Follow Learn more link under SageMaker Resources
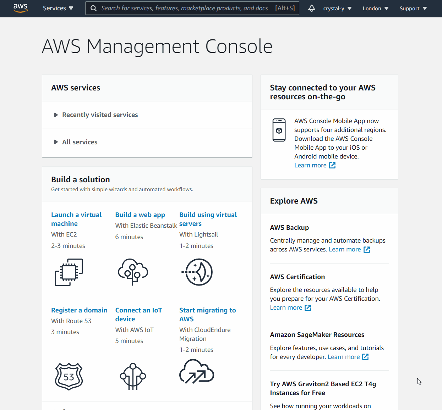Viewport: 442px width, 410px height. coord(344,357)
